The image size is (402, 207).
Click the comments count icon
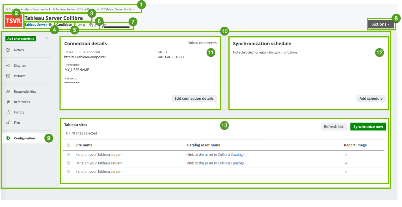91,25
